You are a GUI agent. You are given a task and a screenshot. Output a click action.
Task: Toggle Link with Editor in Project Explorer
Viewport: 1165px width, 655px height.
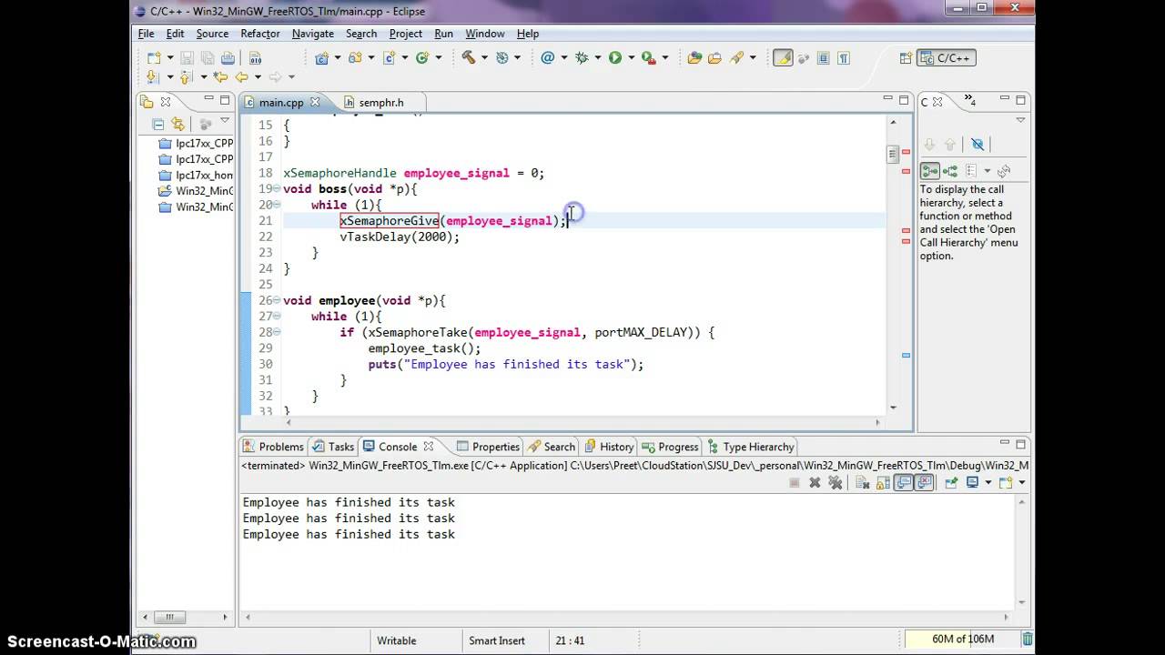click(x=178, y=124)
